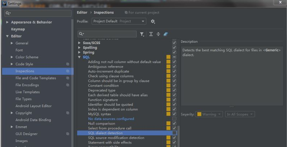Click warning color swatch for Auto-increment duplicate
The image size is (287, 147).
point(169,71)
